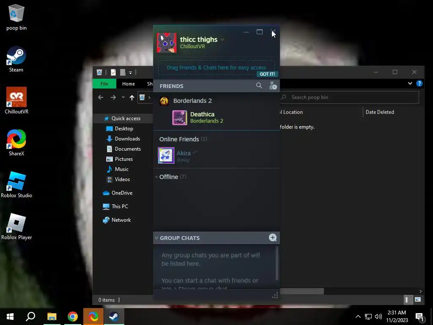The height and width of the screenshot is (325, 433).
Task: Select the Steam desktop shortcut
Action: tap(16, 59)
